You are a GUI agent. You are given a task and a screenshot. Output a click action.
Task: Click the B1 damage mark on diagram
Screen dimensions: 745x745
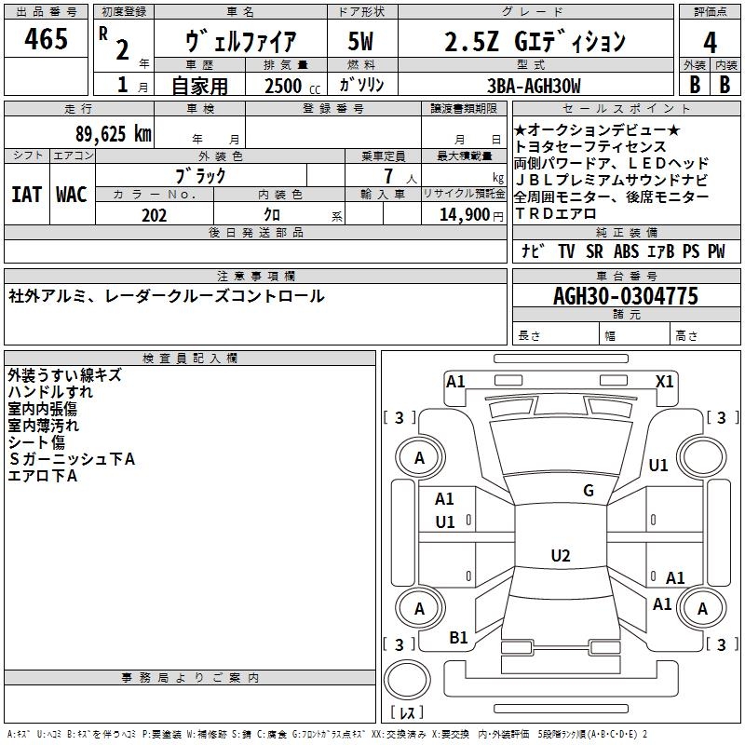[x=458, y=638]
